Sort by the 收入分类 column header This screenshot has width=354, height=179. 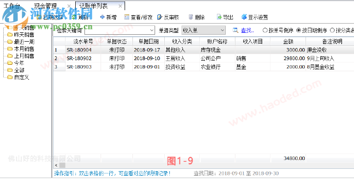pos(182,42)
